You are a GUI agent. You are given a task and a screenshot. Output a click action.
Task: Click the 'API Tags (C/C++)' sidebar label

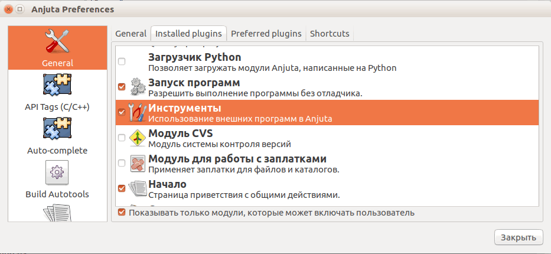click(x=57, y=107)
